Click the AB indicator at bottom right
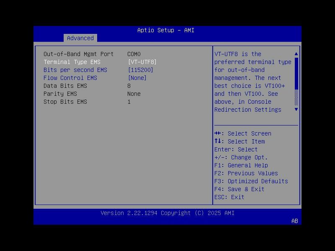 pos(294,221)
